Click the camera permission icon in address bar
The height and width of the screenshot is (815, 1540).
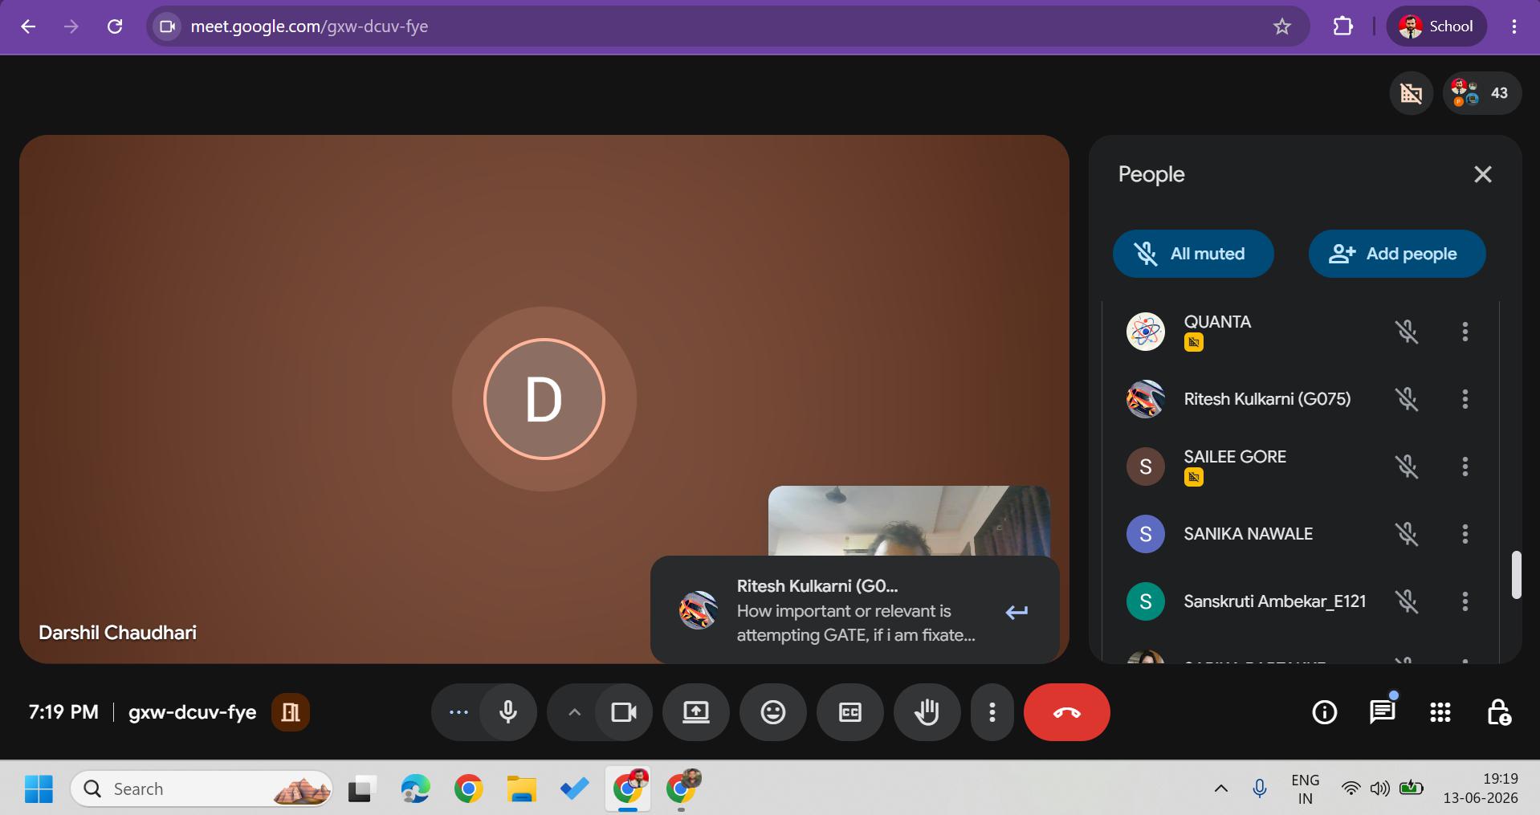coord(167,26)
